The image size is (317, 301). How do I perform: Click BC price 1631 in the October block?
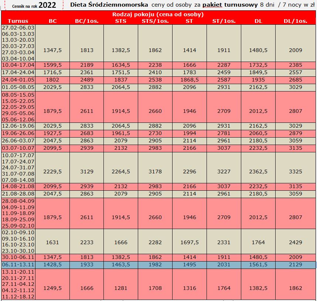(52, 242)
